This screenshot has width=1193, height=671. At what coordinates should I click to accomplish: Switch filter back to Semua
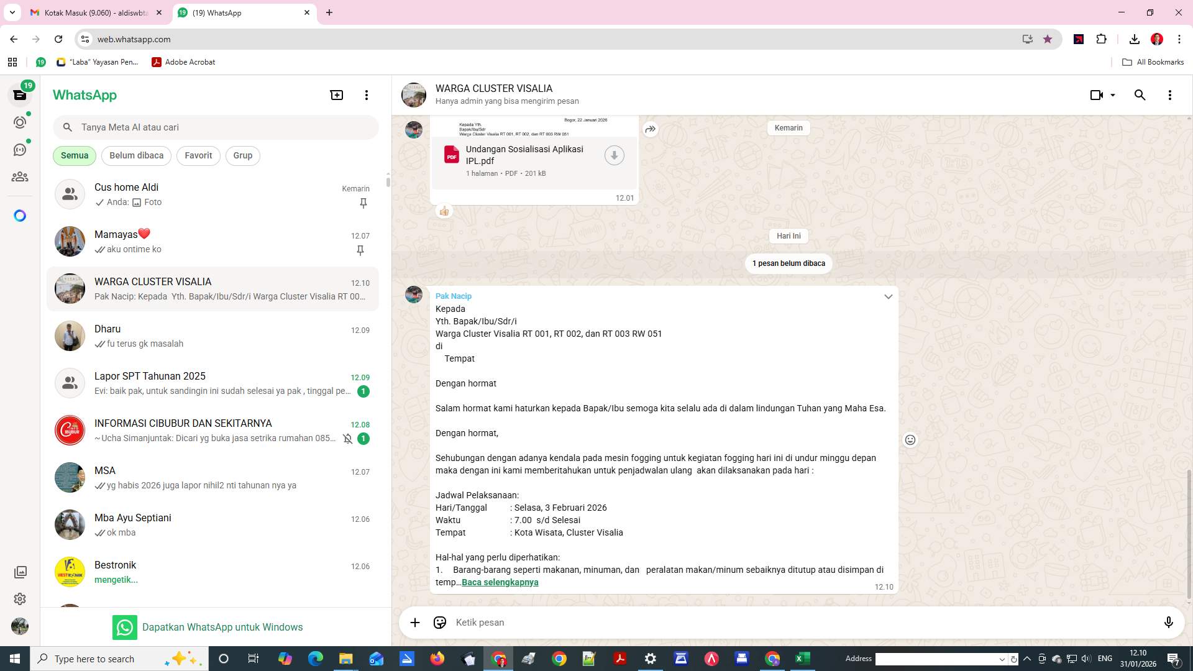(74, 155)
